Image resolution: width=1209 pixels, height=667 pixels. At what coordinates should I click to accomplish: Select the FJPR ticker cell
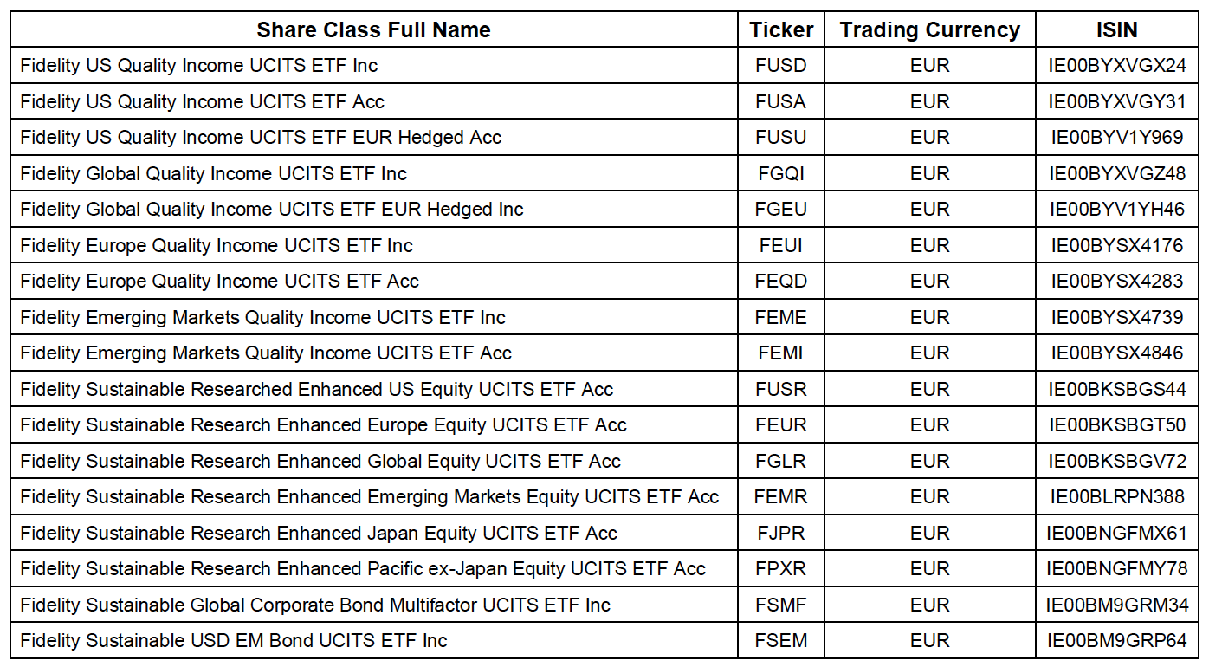[781, 534]
